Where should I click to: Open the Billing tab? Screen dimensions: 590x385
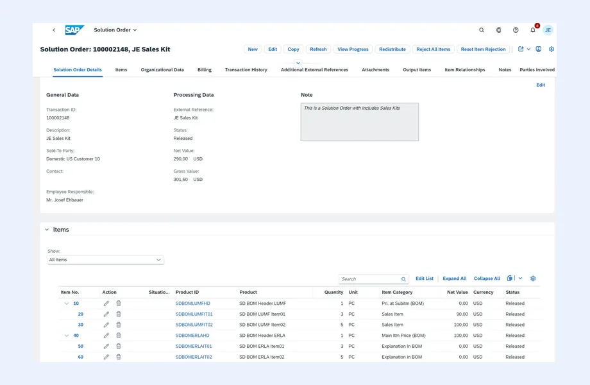tap(205, 70)
